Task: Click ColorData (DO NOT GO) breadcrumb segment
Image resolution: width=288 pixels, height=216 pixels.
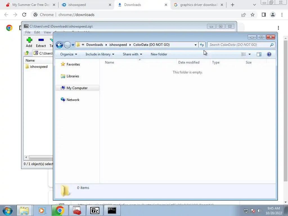Action: [151, 45]
